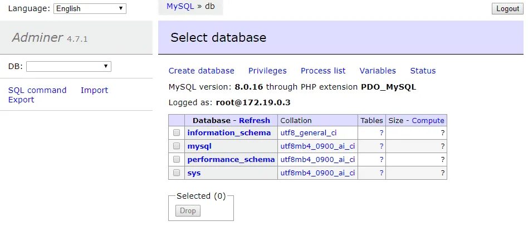The image size is (528, 231).
Task: Click the Create database link
Action: 202,71
